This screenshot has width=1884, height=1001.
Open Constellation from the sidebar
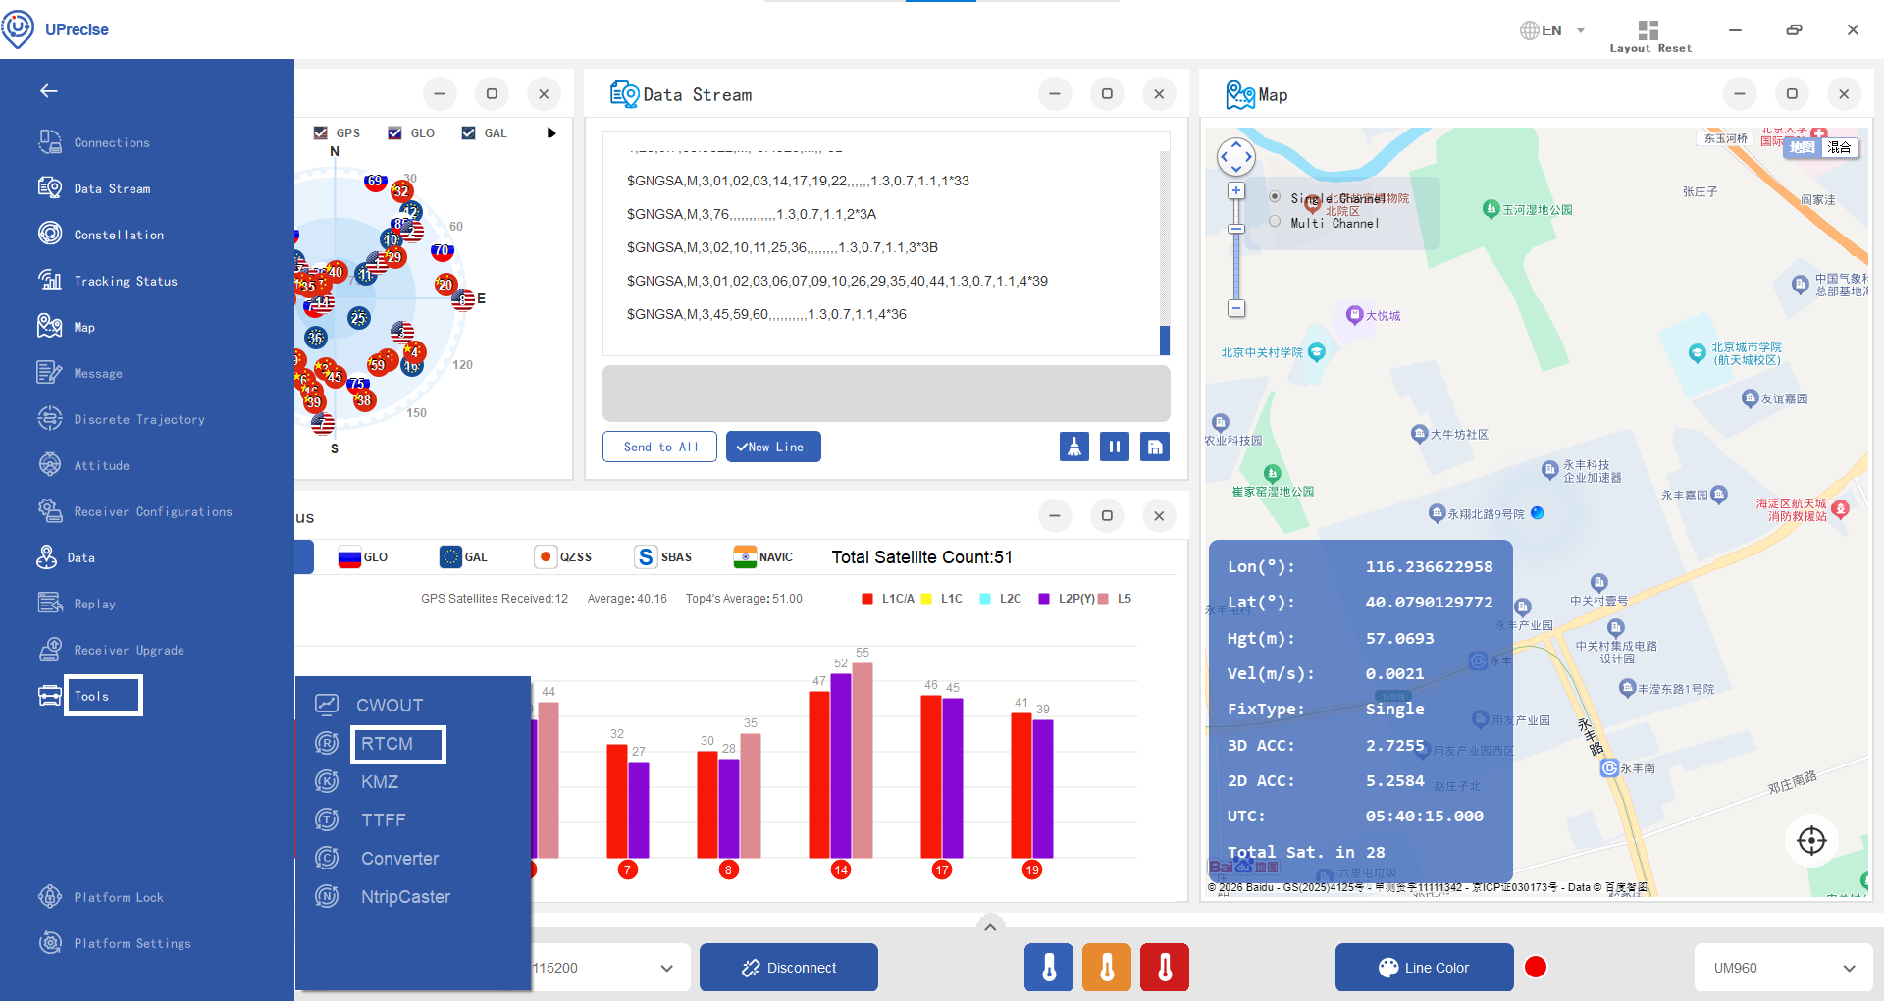pos(119,235)
